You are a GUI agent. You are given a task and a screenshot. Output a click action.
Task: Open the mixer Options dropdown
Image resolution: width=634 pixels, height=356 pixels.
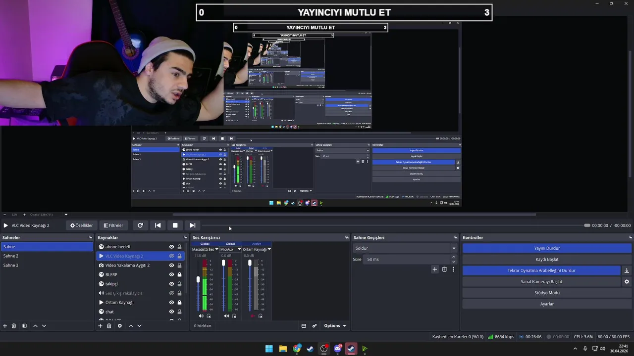pyautogui.click(x=335, y=326)
